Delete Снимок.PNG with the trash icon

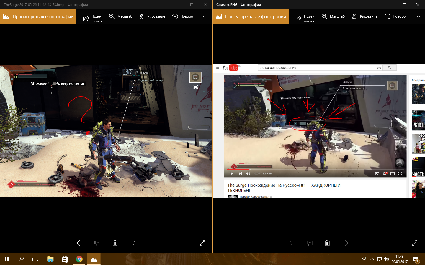(327, 243)
